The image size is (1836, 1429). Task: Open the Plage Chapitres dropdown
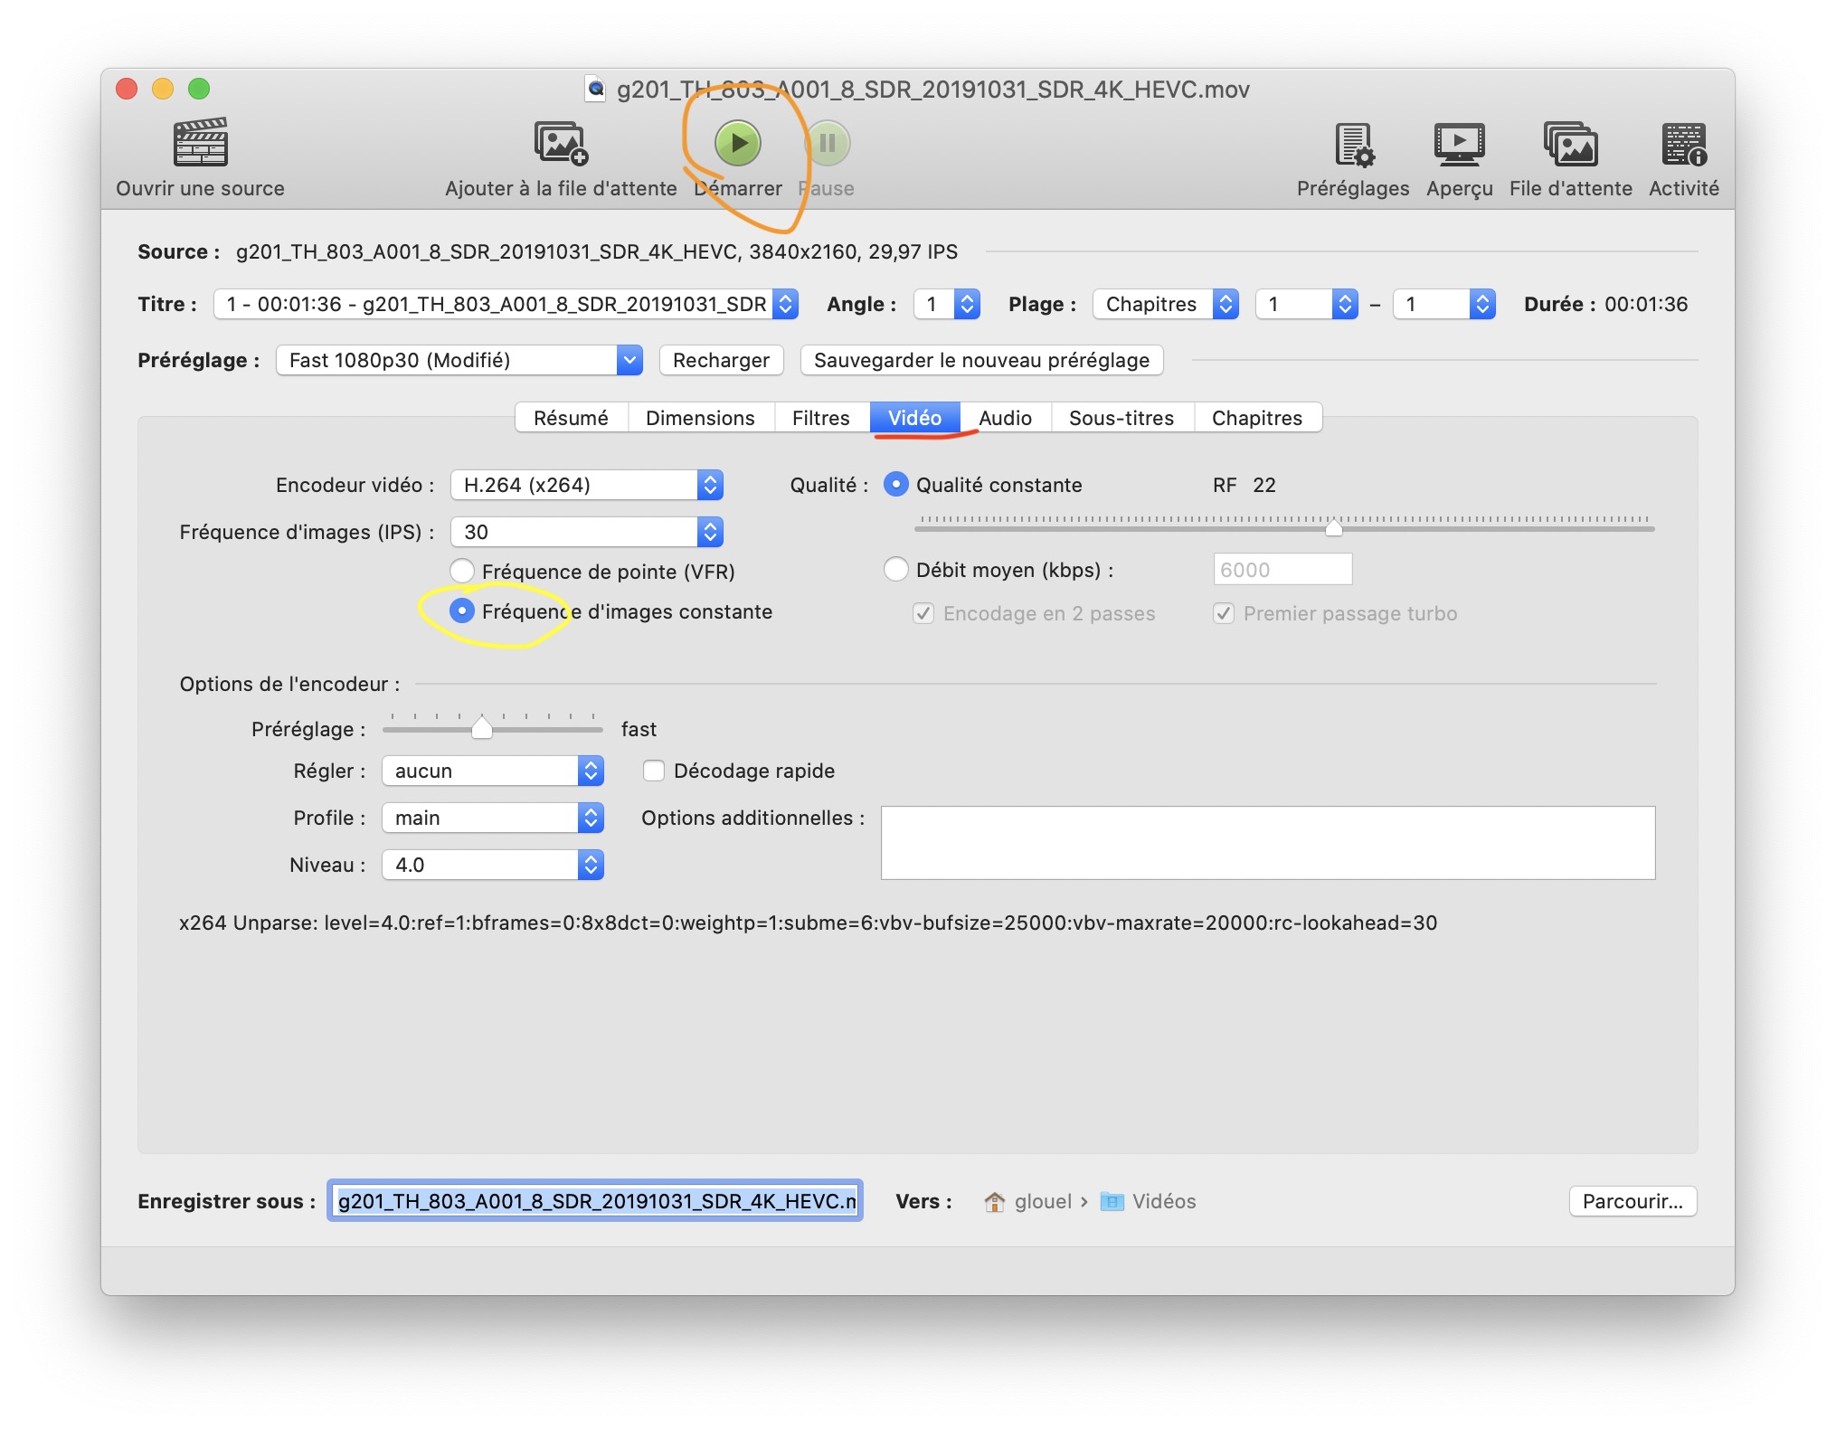[x=1165, y=304]
